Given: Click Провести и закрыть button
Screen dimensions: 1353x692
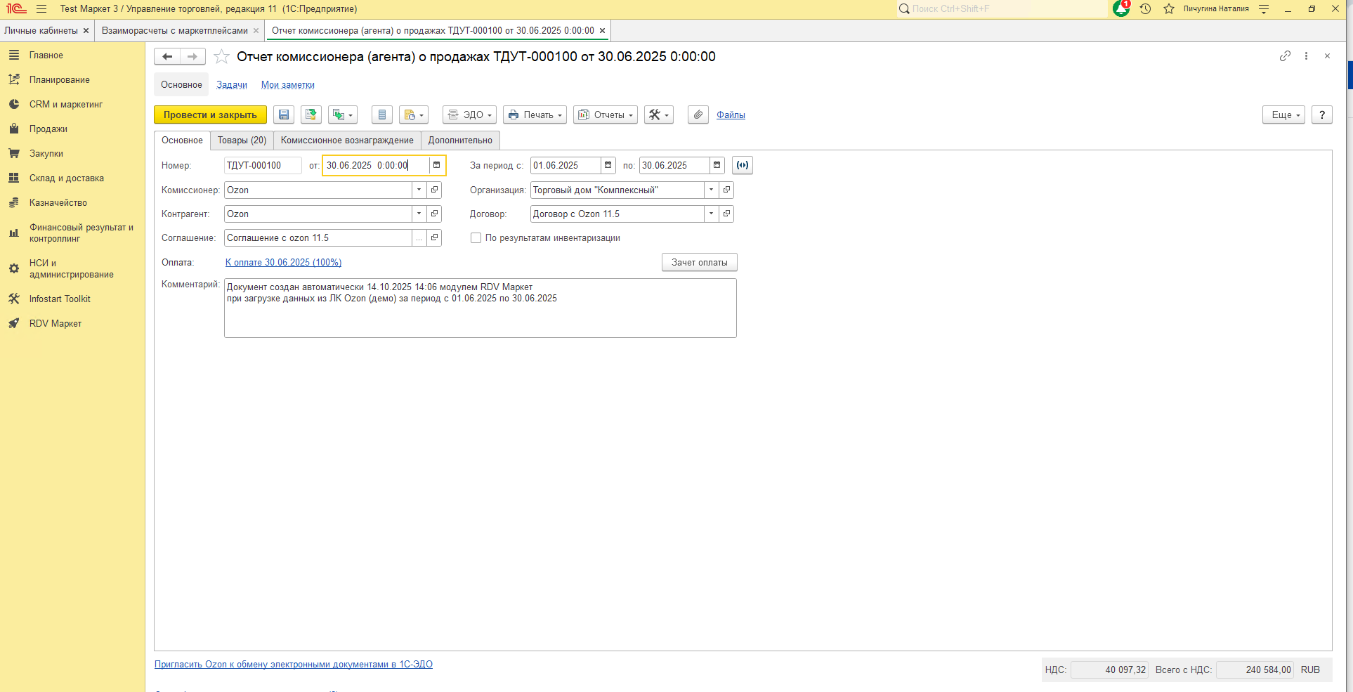Looking at the screenshot, I should (210, 115).
